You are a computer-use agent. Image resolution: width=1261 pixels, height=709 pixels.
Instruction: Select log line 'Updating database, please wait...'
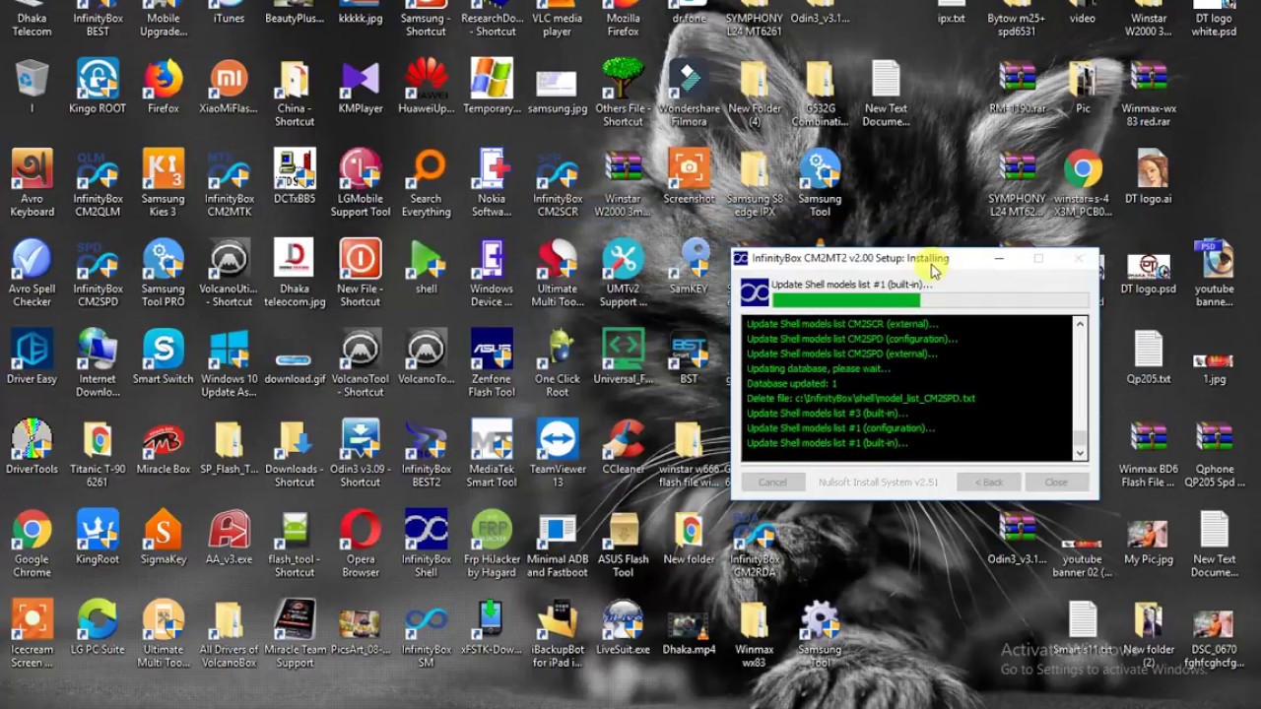click(x=818, y=368)
